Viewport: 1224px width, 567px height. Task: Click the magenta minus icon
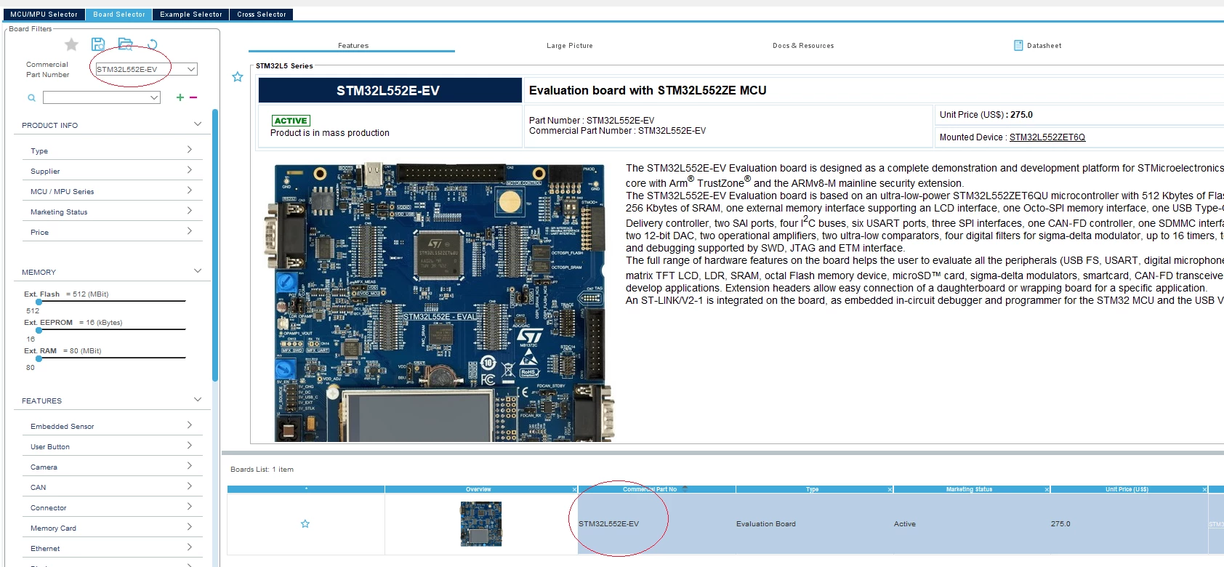[193, 97]
